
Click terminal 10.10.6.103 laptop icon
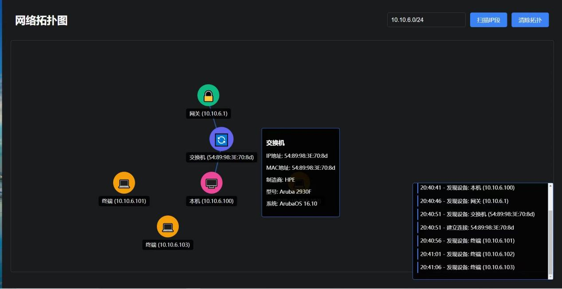[168, 227]
